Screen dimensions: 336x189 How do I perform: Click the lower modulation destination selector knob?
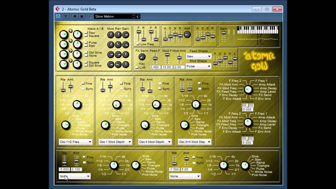click(248, 122)
